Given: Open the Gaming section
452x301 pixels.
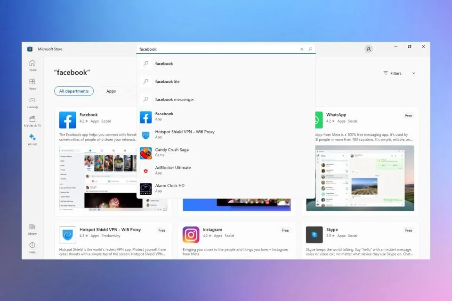Looking at the screenshot, I should 32,103.
